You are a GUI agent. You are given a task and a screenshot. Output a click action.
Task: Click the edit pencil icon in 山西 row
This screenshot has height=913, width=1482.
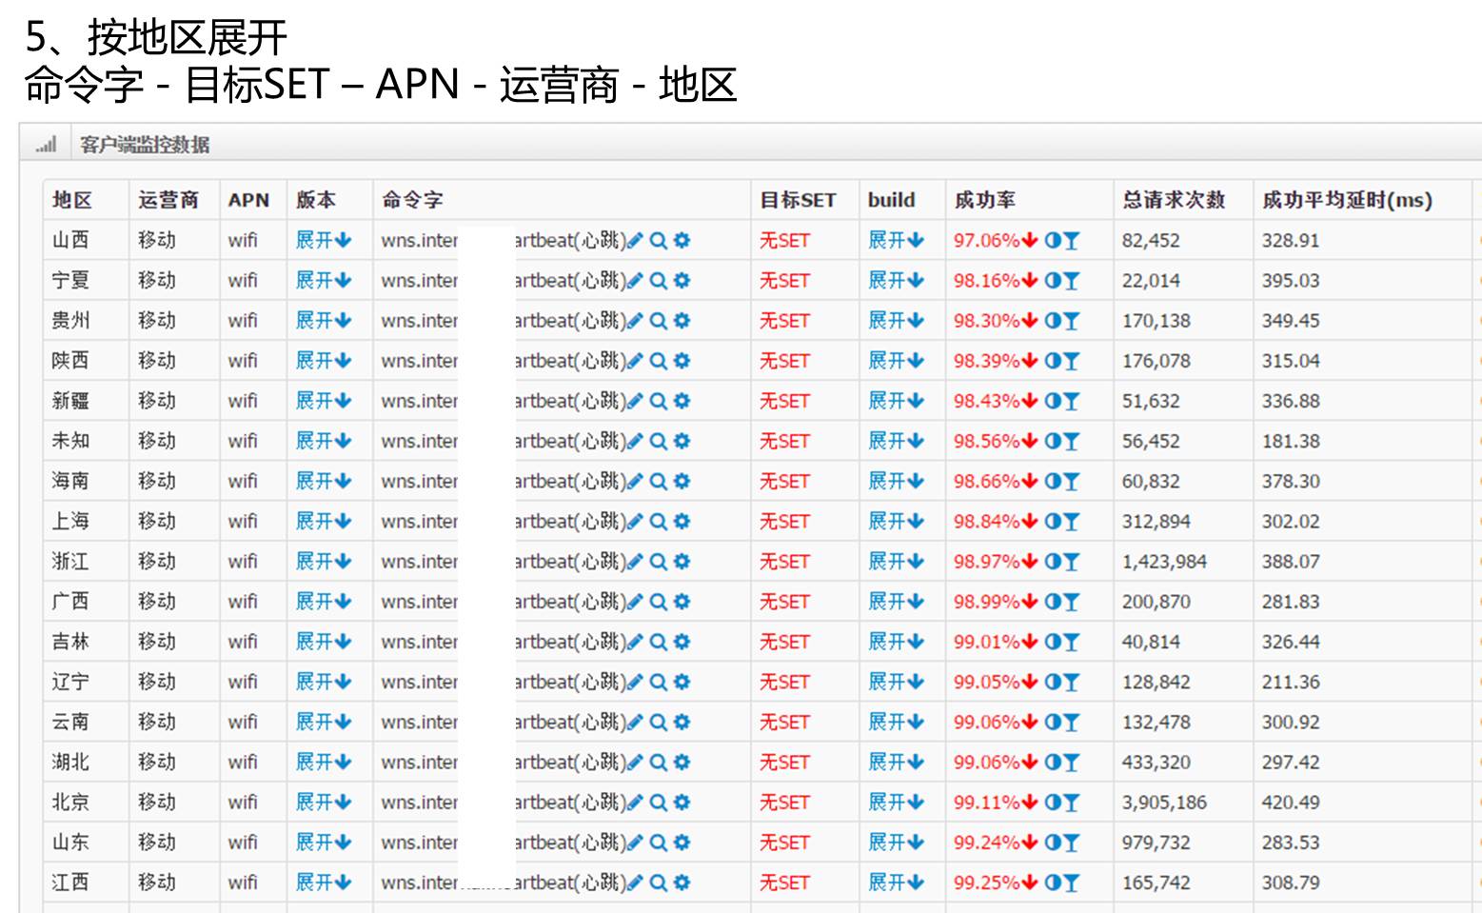[x=635, y=241]
